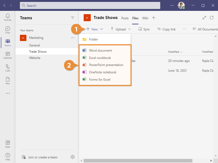Switch to the Posts tab

coord(125,18)
